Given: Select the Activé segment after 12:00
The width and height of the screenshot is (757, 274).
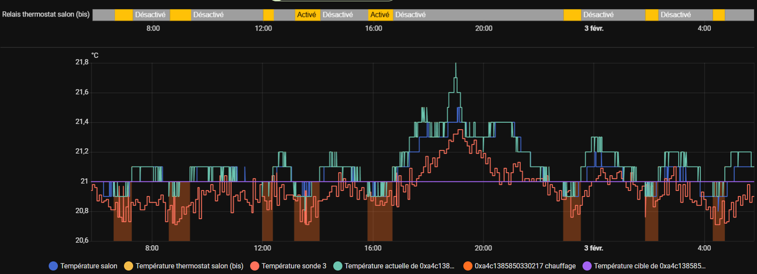Looking at the screenshot, I should pyautogui.click(x=308, y=15).
